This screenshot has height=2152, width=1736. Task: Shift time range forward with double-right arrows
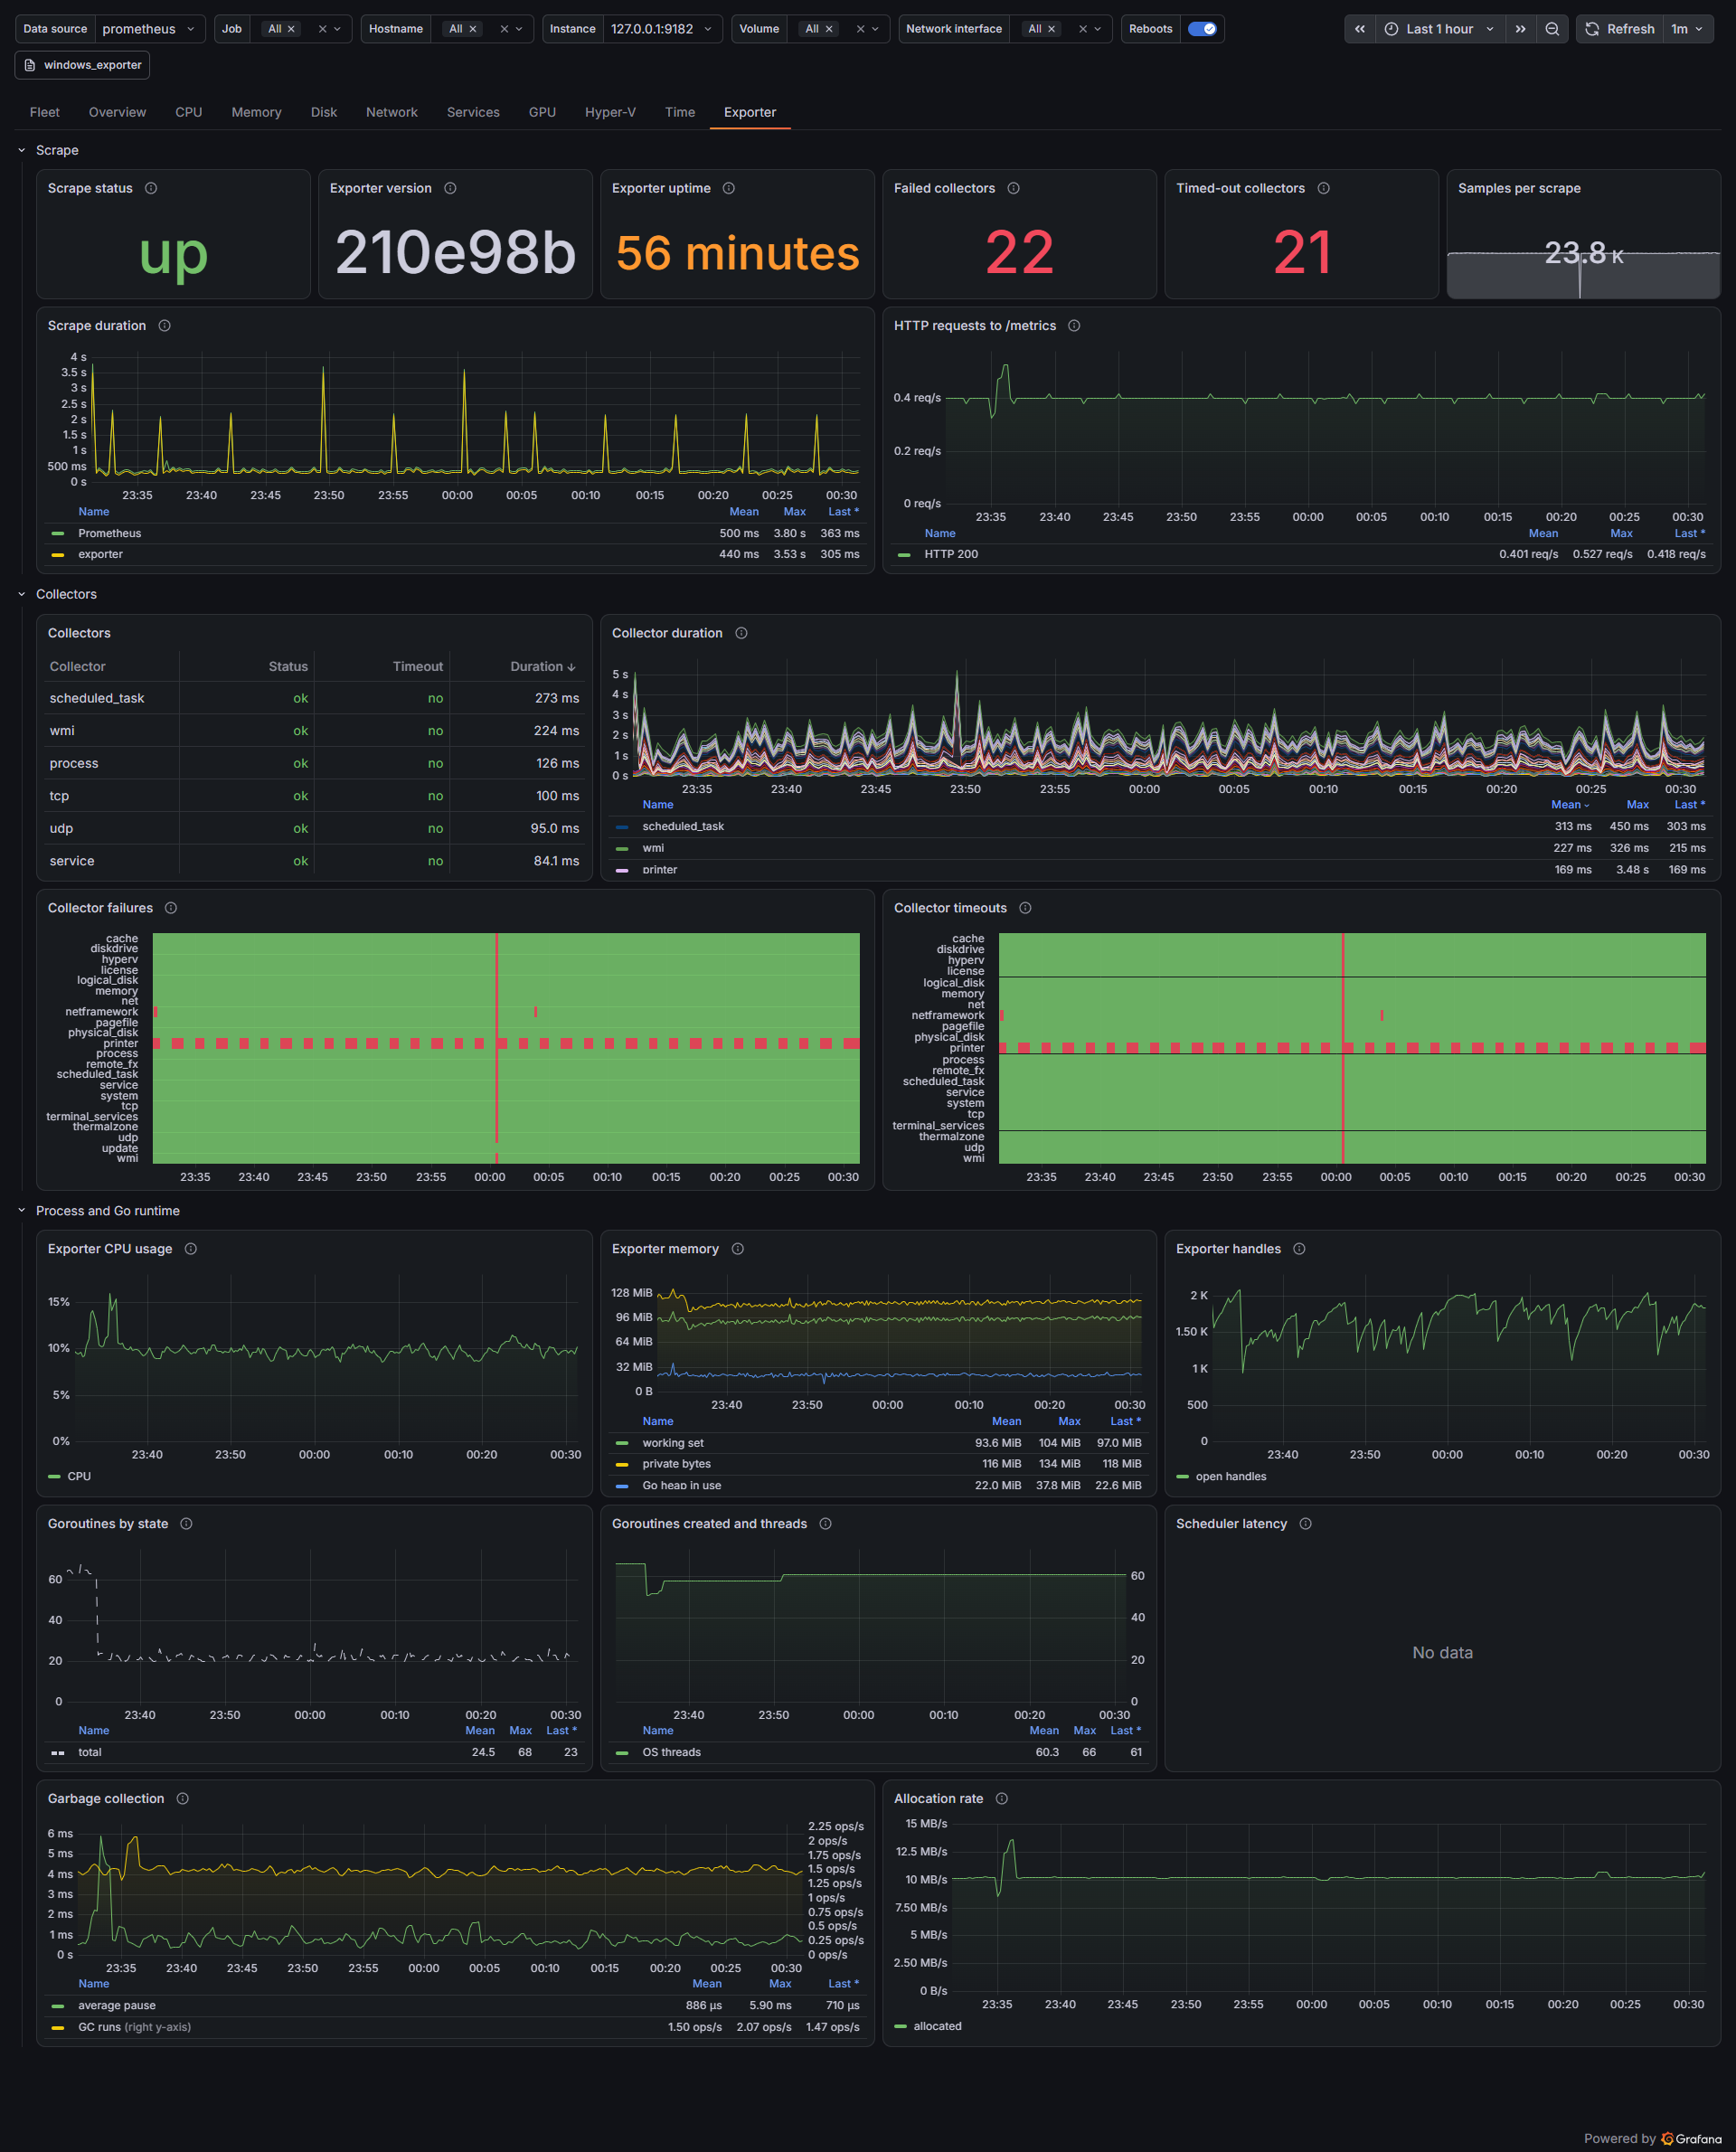pyautogui.click(x=1520, y=29)
